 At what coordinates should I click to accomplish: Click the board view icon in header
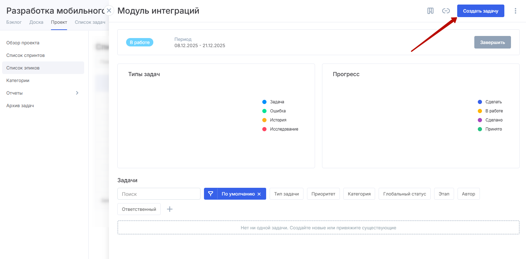430,11
